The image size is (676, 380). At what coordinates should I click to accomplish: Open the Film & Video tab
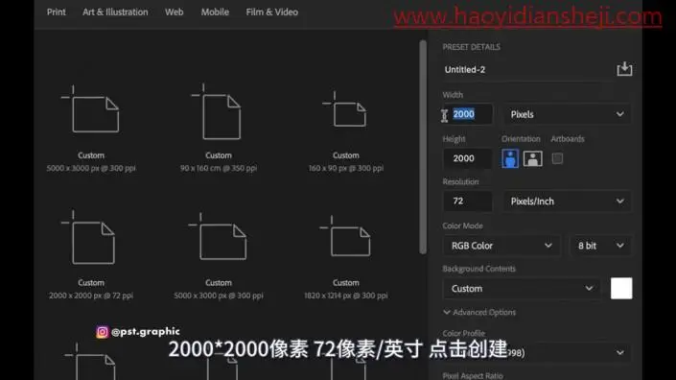pyautogui.click(x=272, y=12)
